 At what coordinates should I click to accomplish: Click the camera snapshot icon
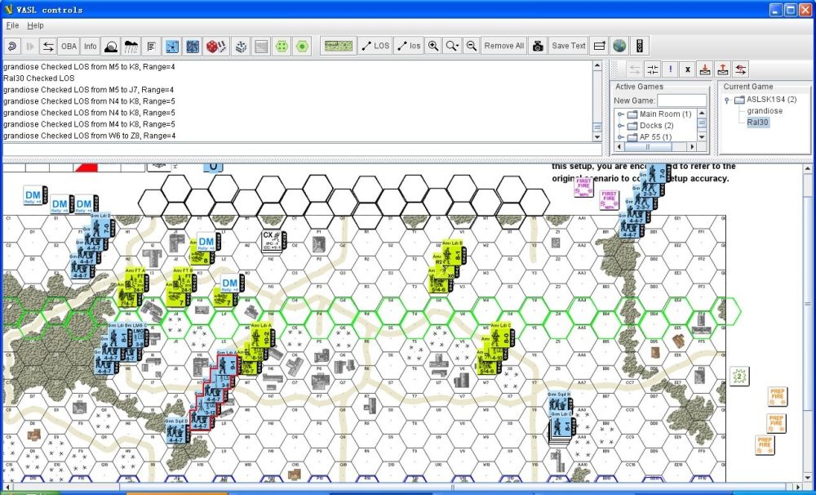[538, 46]
